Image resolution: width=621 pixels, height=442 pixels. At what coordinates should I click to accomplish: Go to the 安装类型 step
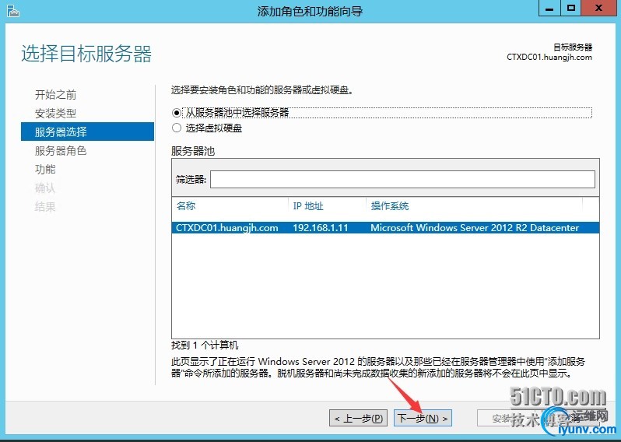click(x=55, y=114)
